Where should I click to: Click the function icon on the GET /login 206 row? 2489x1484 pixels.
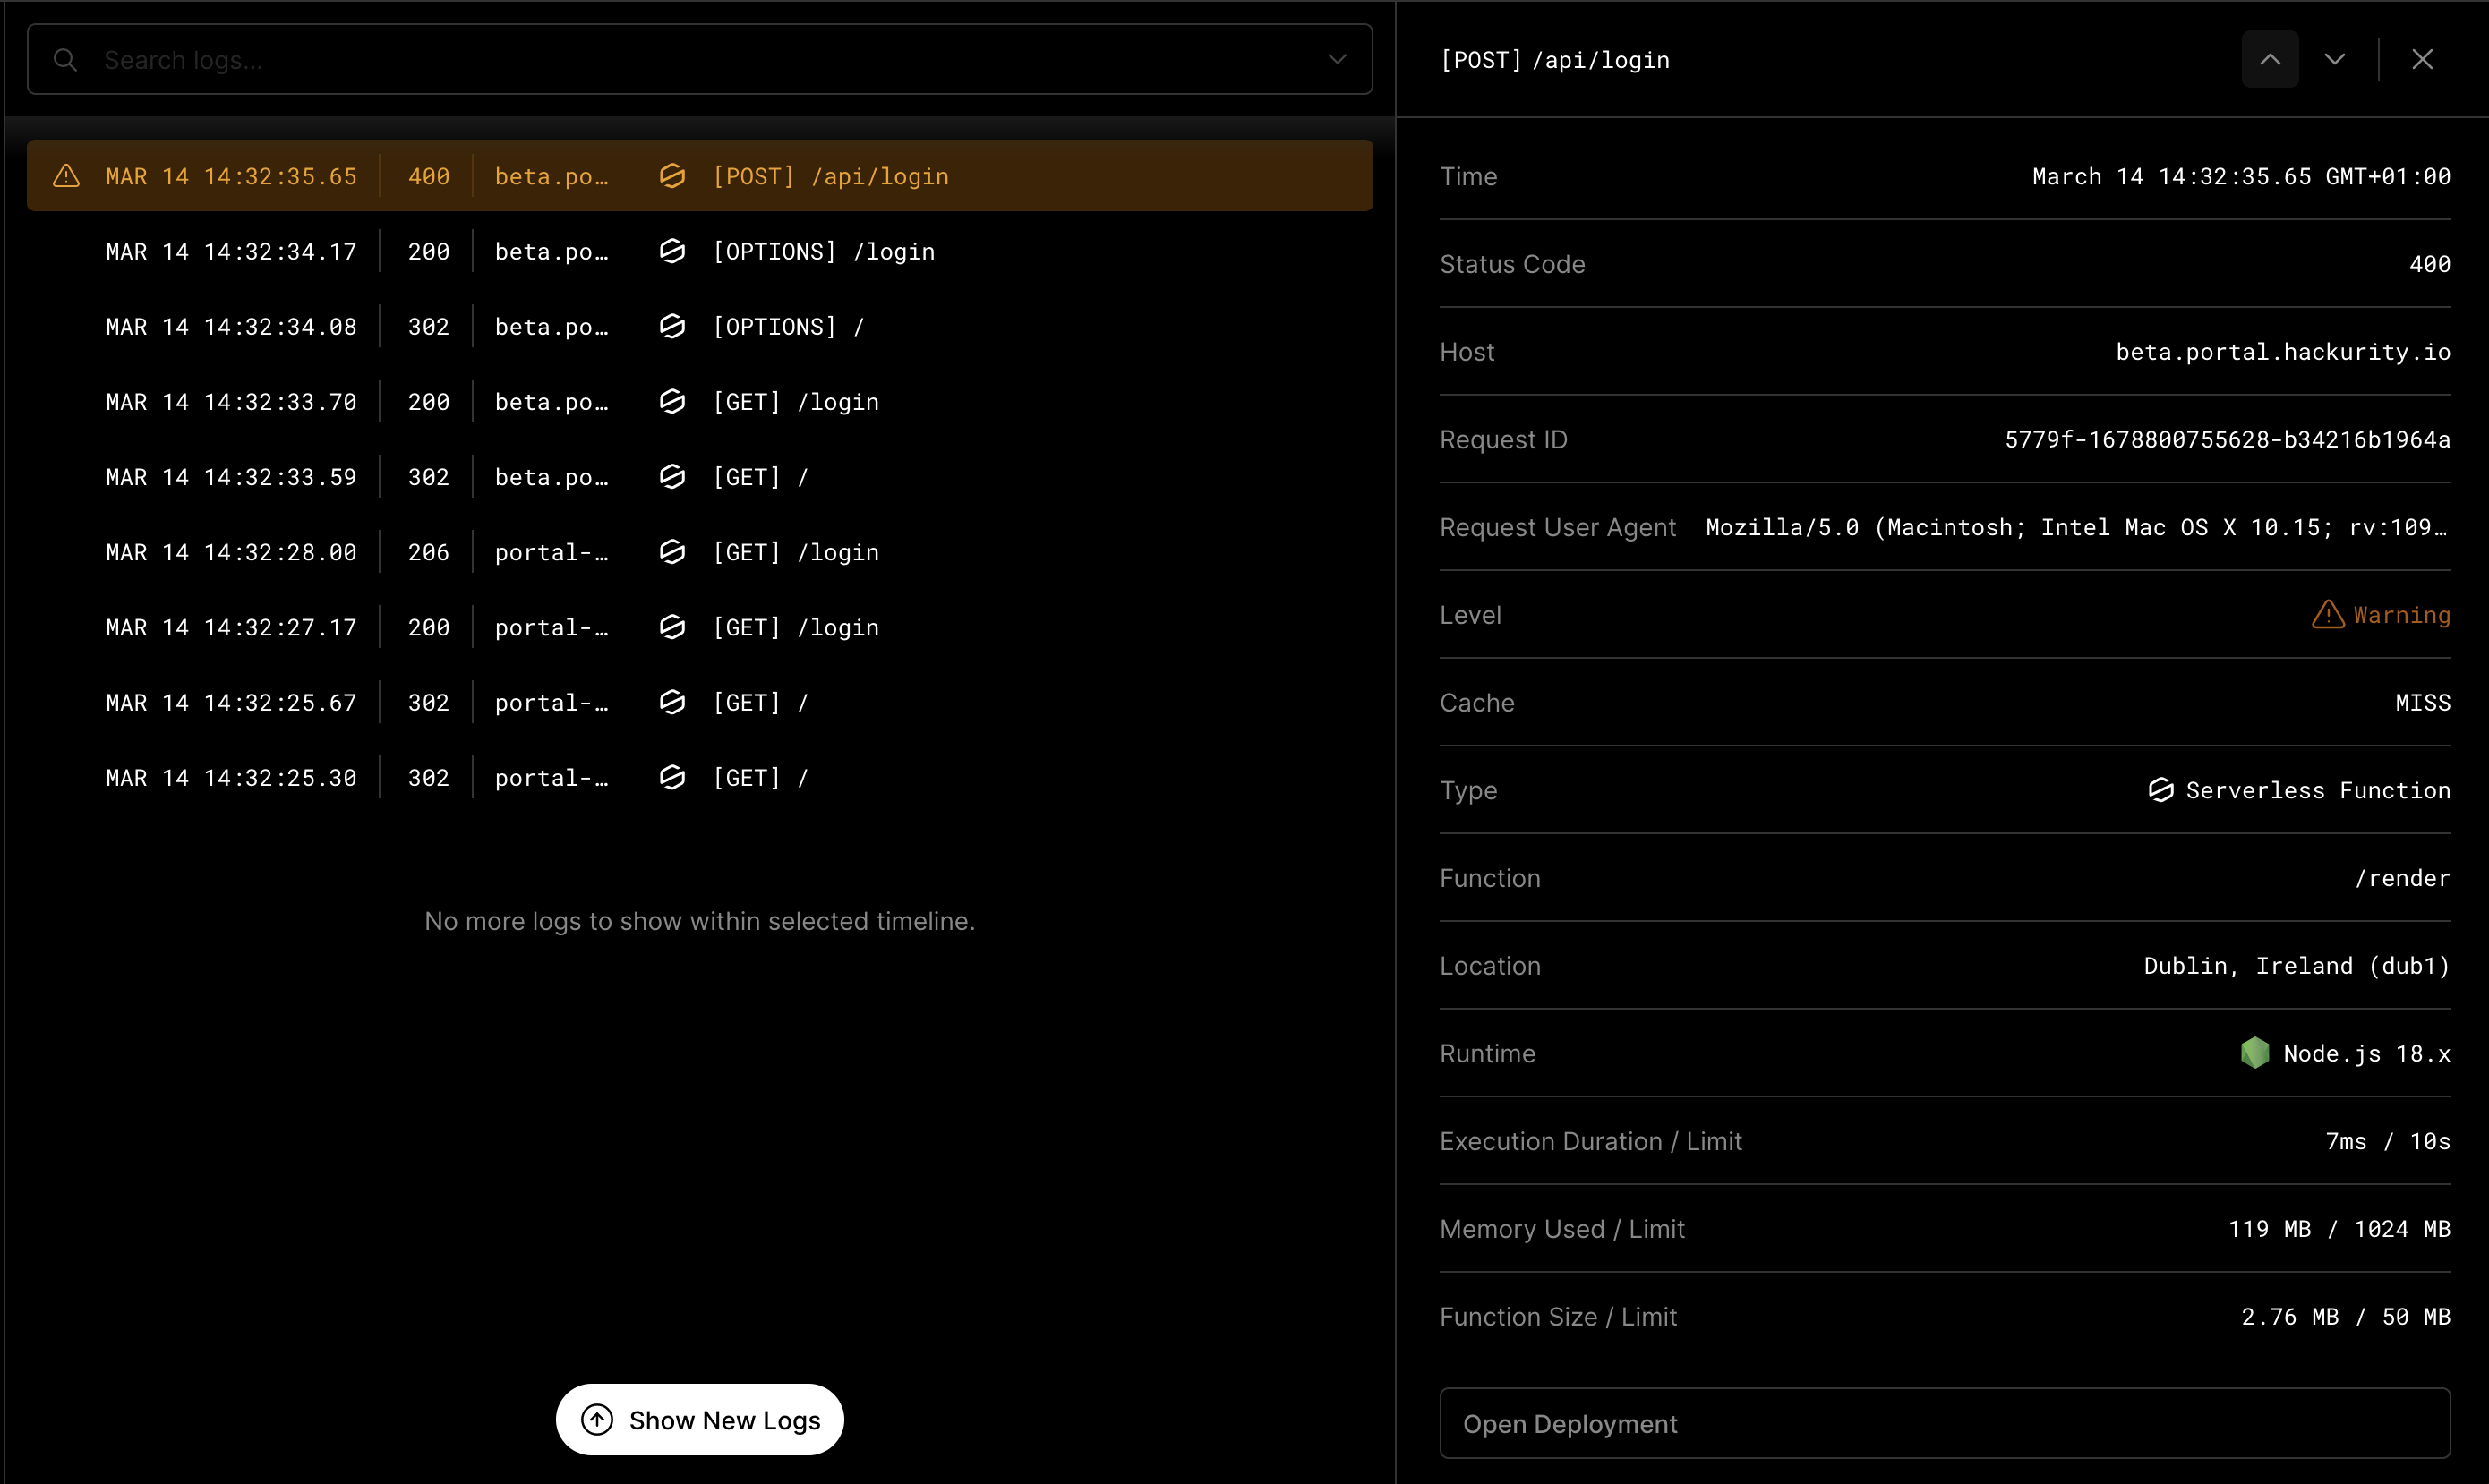pyautogui.click(x=672, y=551)
